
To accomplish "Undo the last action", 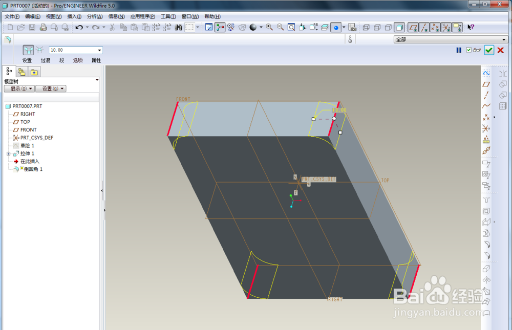I will 79,28.
